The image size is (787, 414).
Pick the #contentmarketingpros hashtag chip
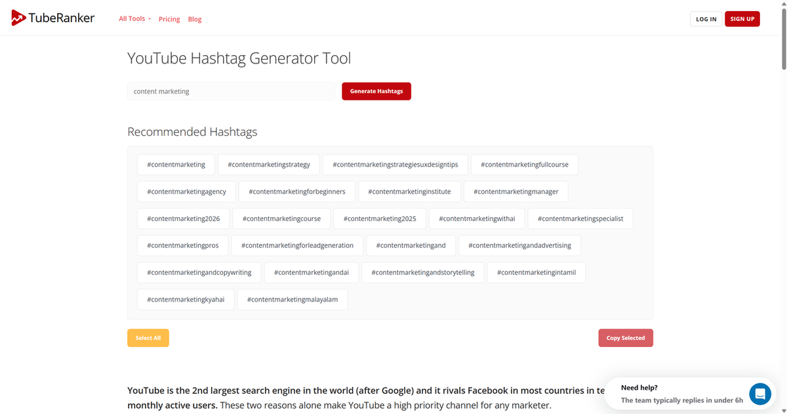(183, 245)
